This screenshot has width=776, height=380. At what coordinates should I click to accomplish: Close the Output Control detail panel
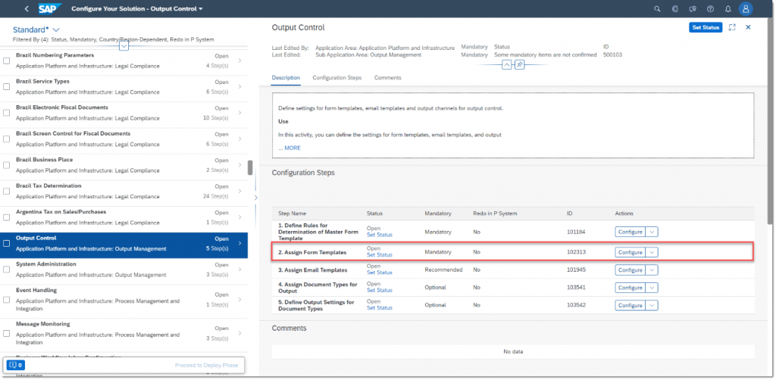[748, 27]
